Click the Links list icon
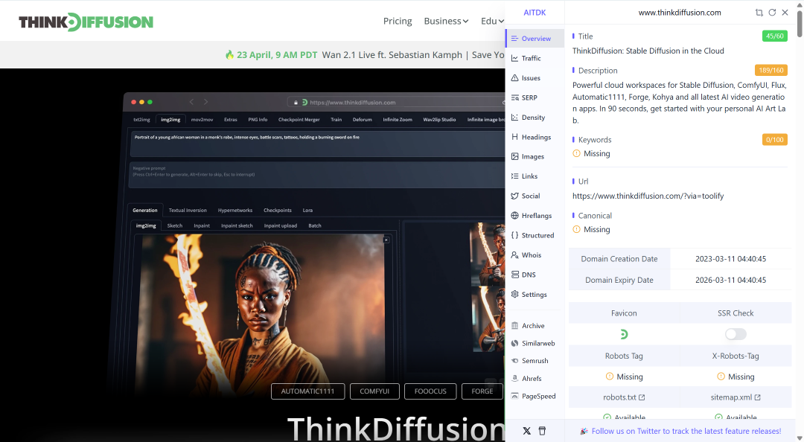 click(515, 176)
